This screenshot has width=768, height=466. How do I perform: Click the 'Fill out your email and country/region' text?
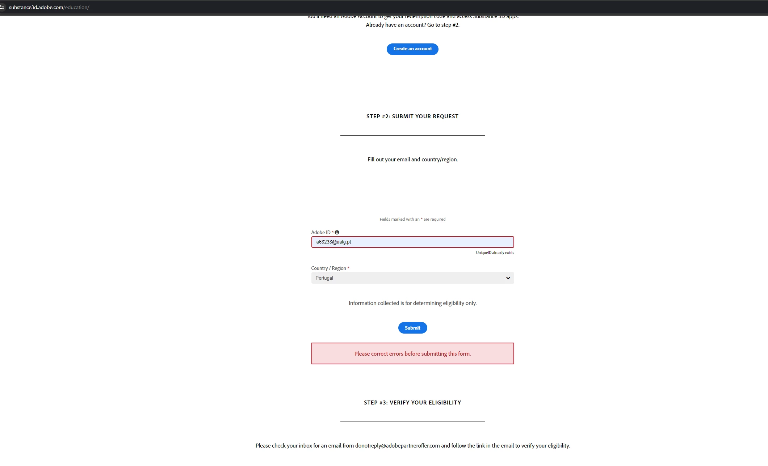tap(412, 160)
